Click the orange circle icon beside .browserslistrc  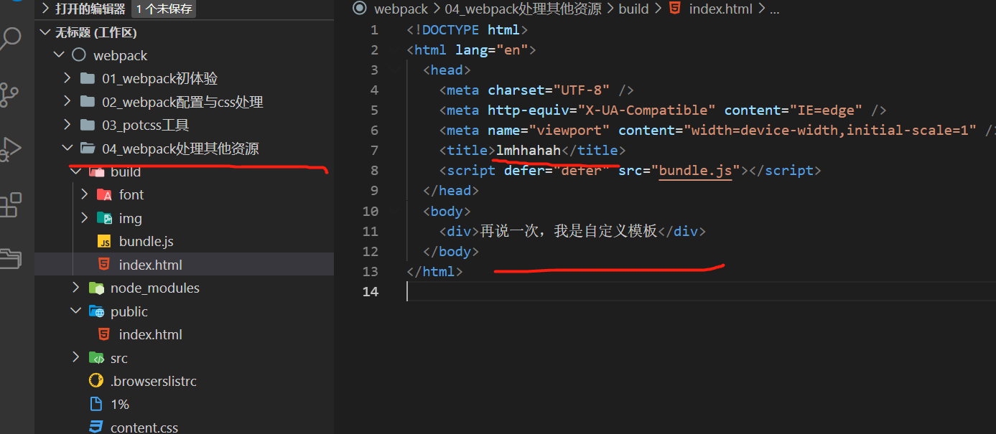tap(96, 380)
